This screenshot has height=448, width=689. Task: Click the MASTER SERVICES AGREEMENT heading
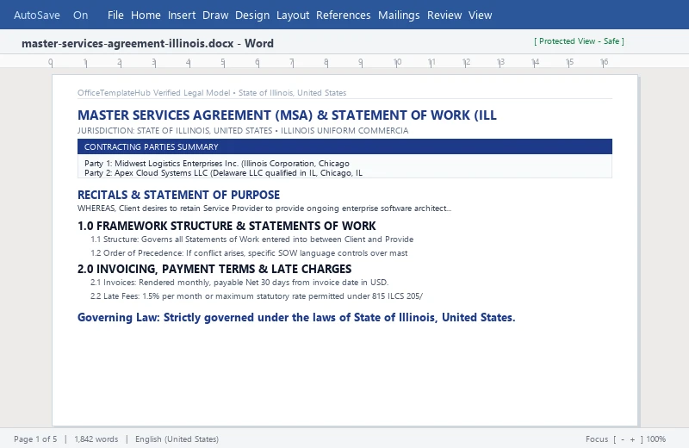287,115
